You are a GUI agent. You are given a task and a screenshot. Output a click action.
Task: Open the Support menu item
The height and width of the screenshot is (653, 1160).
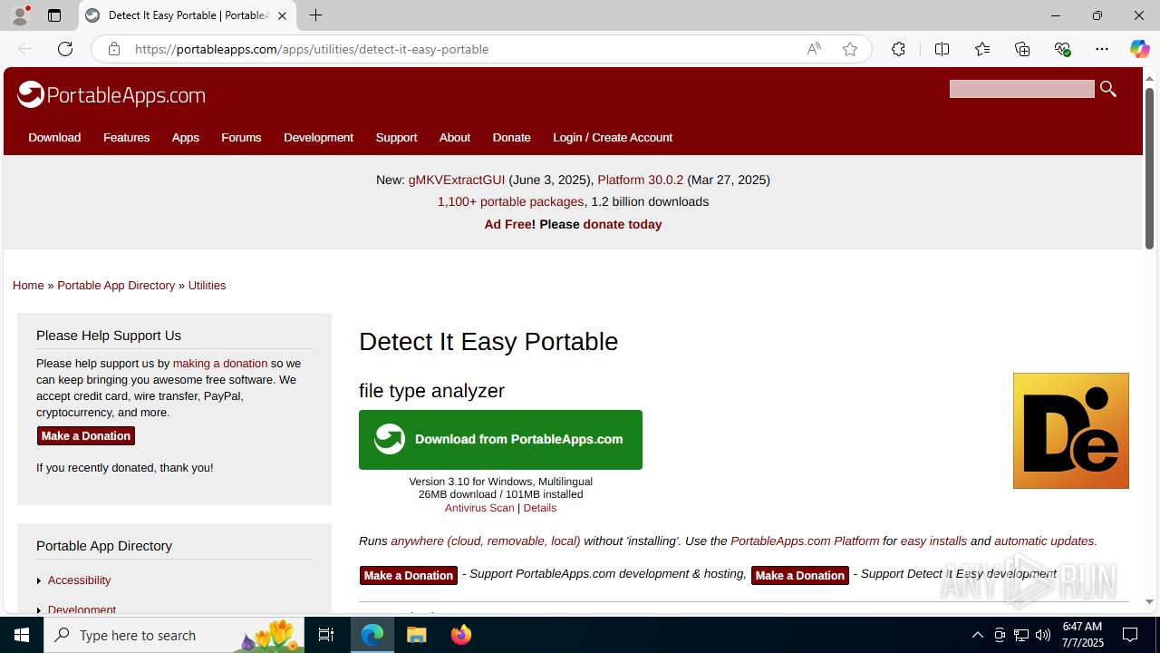pyautogui.click(x=396, y=138)
